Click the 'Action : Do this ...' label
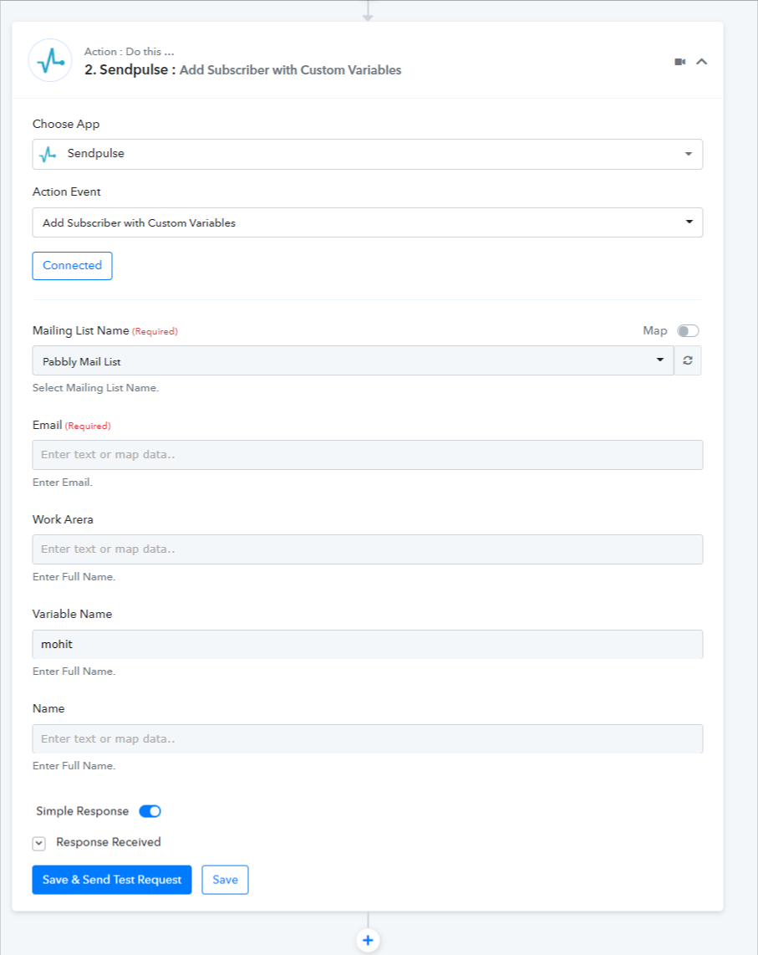The image size is (758, 955). coord(129,52)
